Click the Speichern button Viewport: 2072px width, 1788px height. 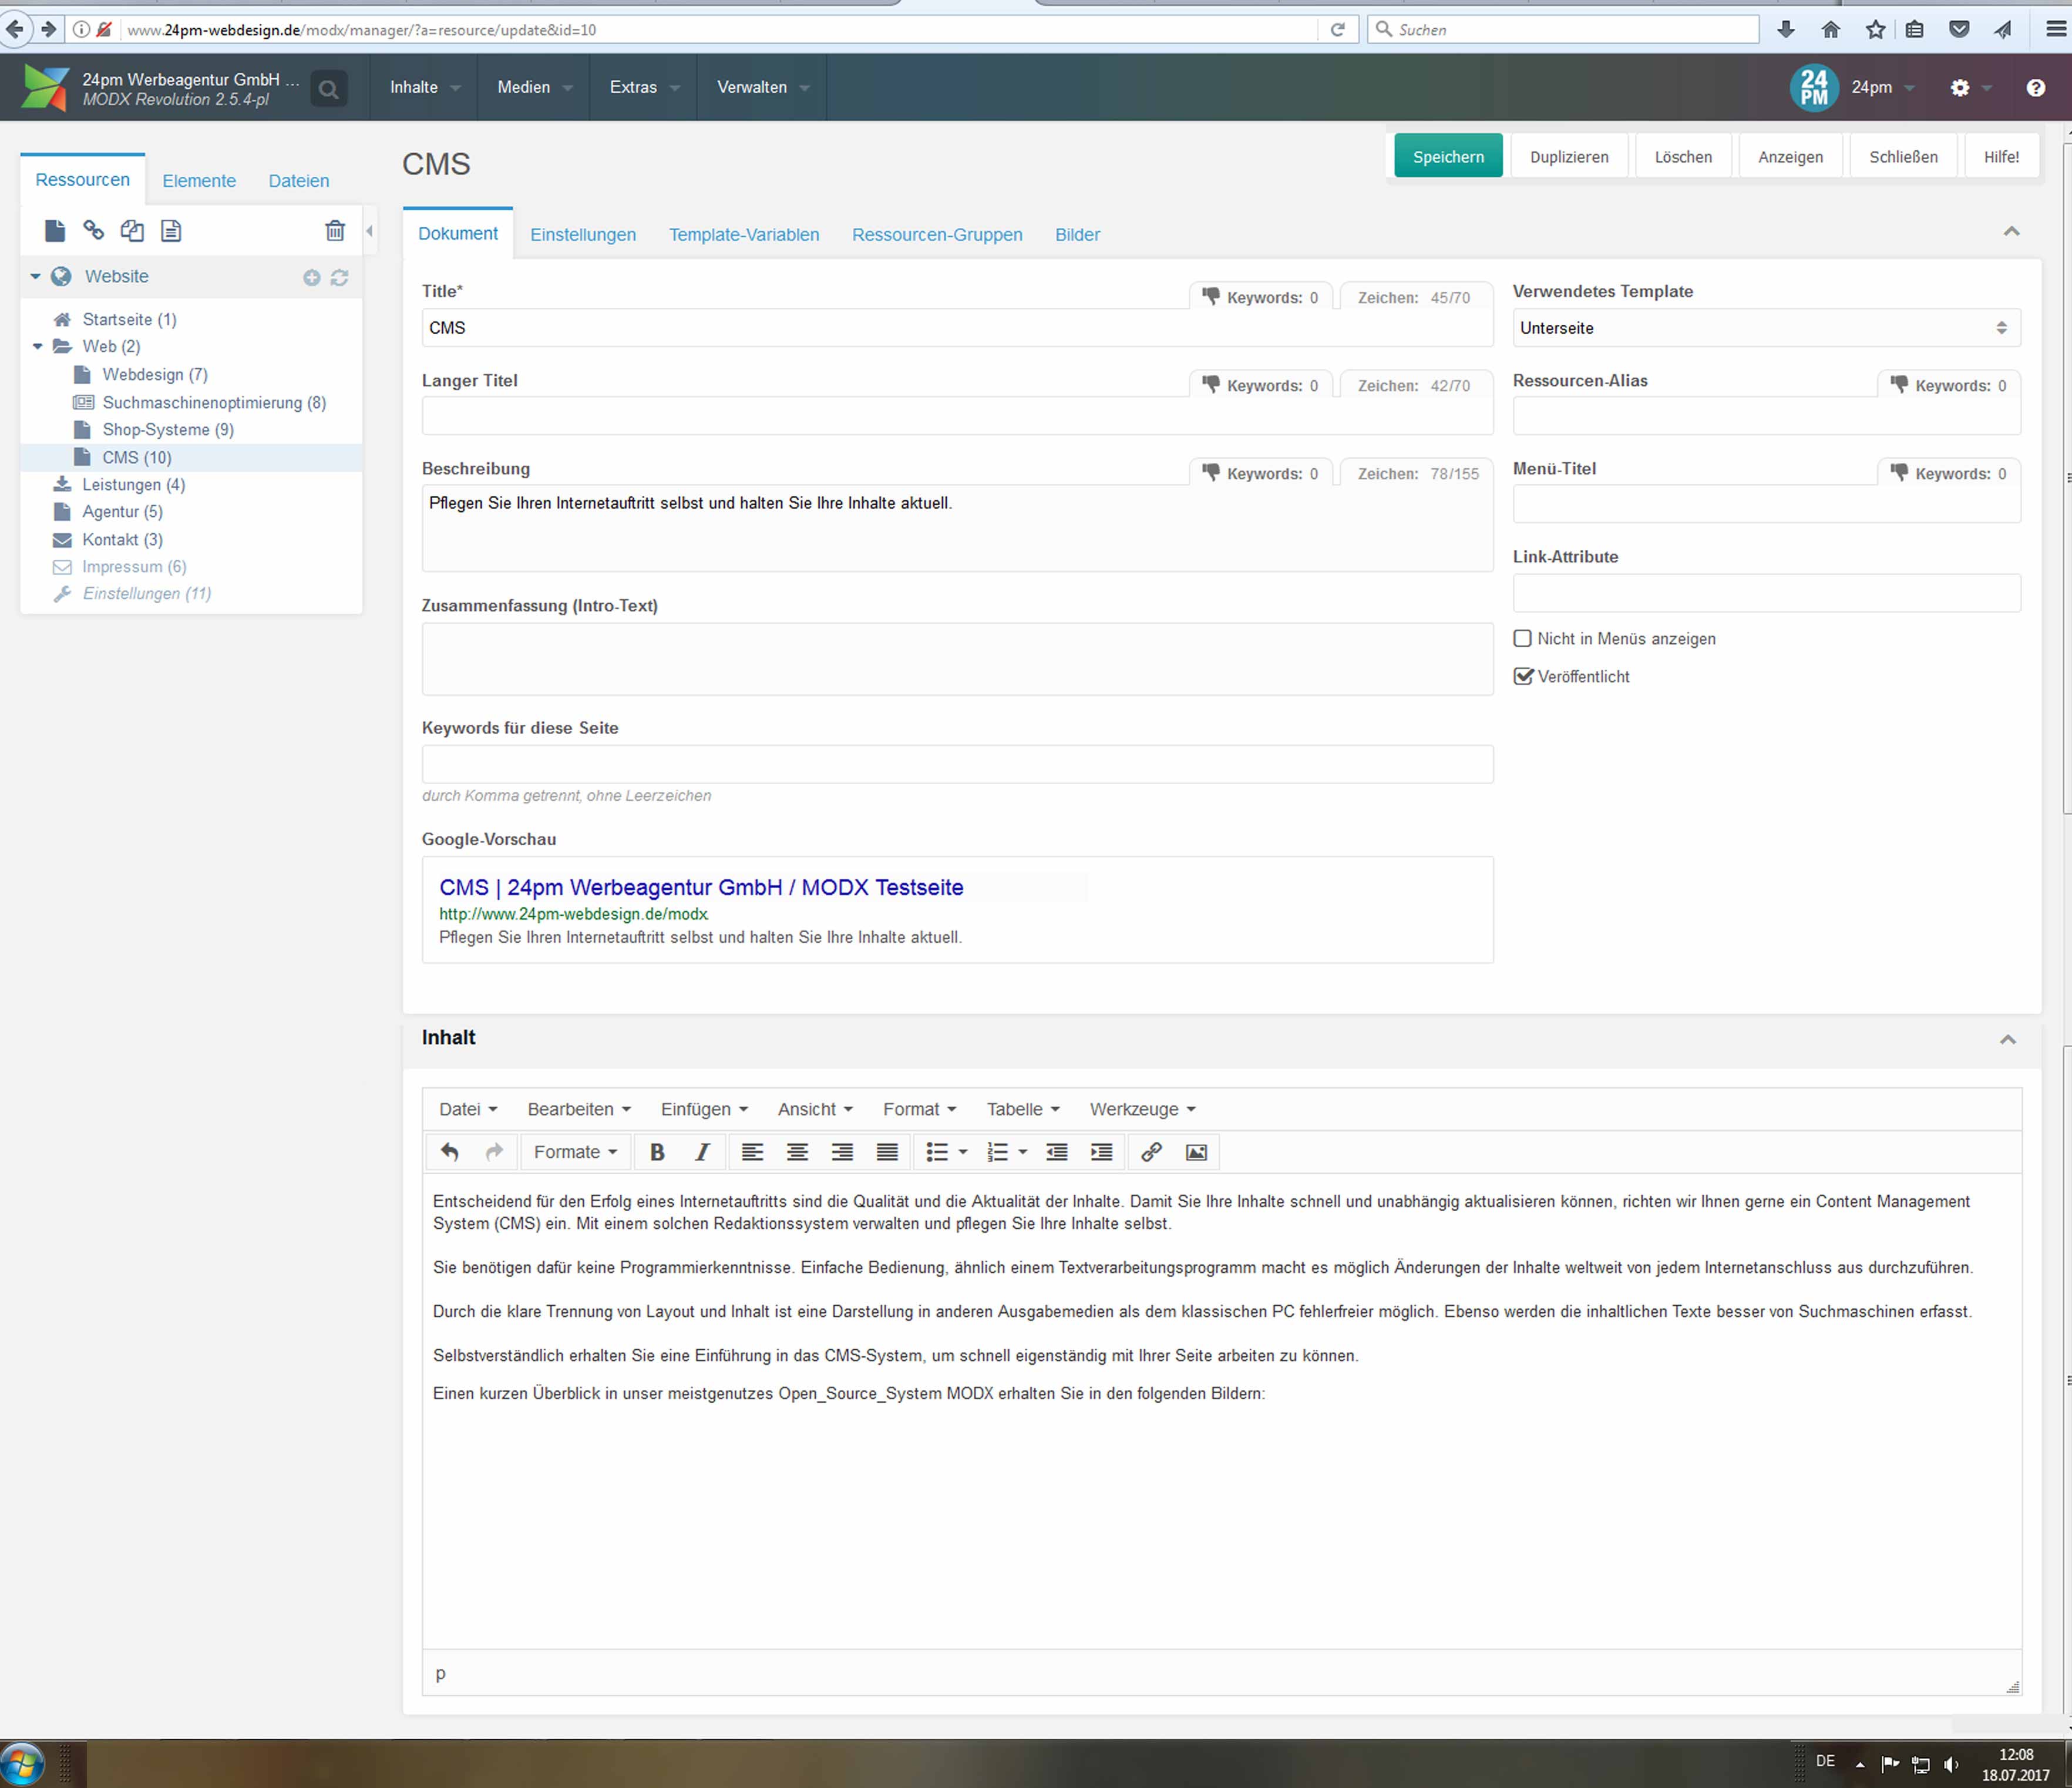tap(1448, 156)
